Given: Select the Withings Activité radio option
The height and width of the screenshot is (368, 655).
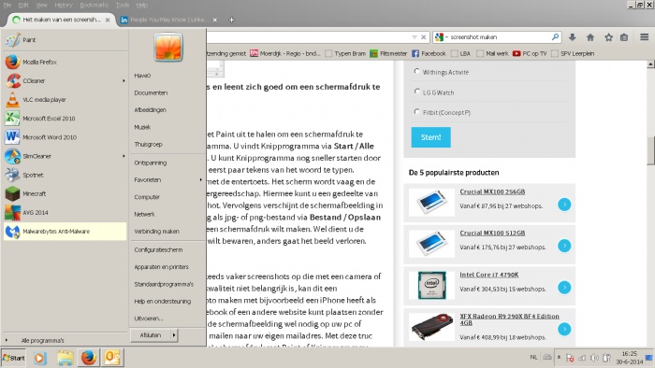Looking at the screenshot, I should [416, 71].
